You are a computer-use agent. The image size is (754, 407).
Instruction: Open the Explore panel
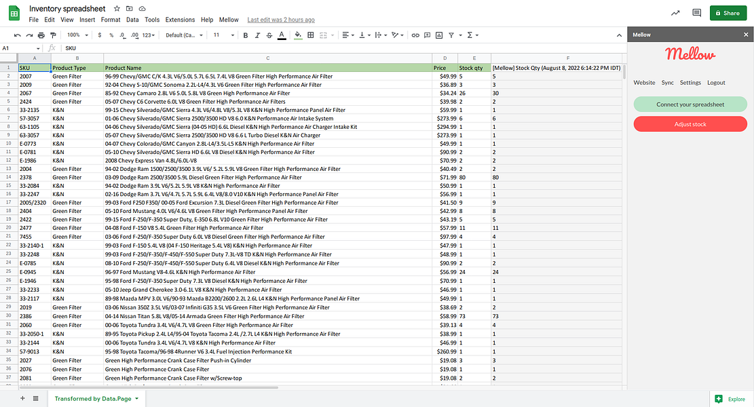point(730,399)
